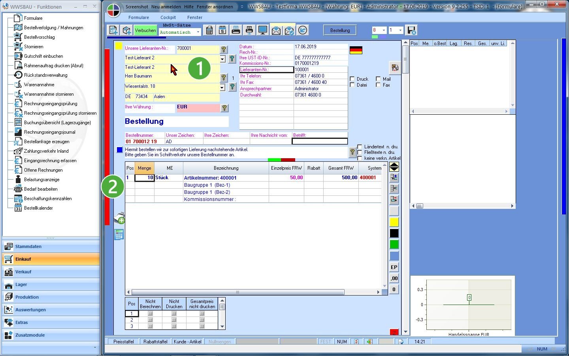Image resolution: width=569 pixels, height=356 pixels.
Task: Click into the Betrifft input field
Action: [320, 141]
